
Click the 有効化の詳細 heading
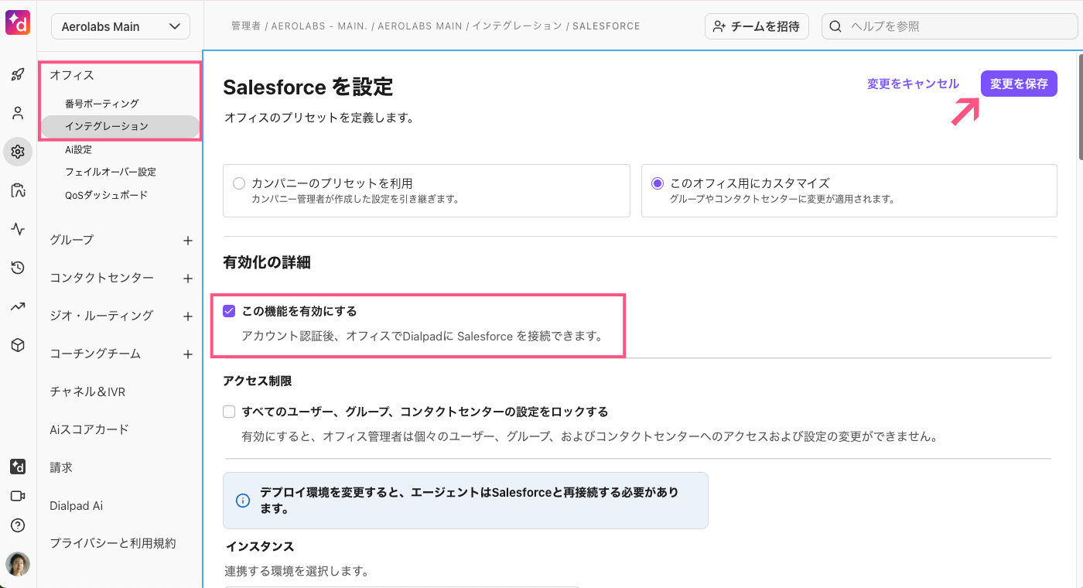pos(267,262)
